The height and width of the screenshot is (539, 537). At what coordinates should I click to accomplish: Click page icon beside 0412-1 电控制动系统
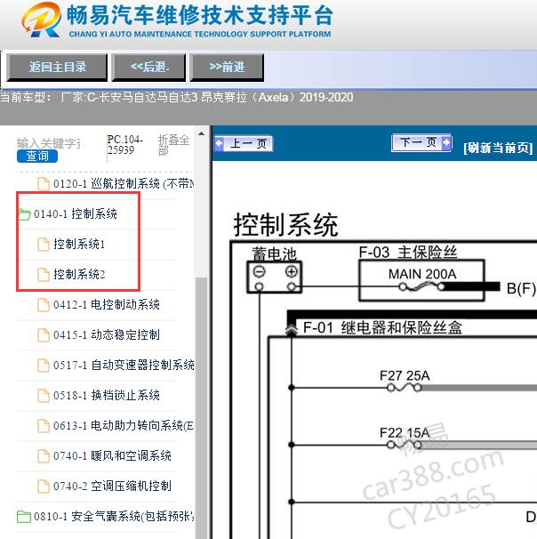44,304
